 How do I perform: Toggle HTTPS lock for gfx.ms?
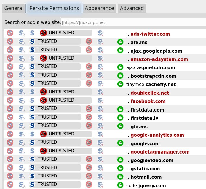click(120, 126)
